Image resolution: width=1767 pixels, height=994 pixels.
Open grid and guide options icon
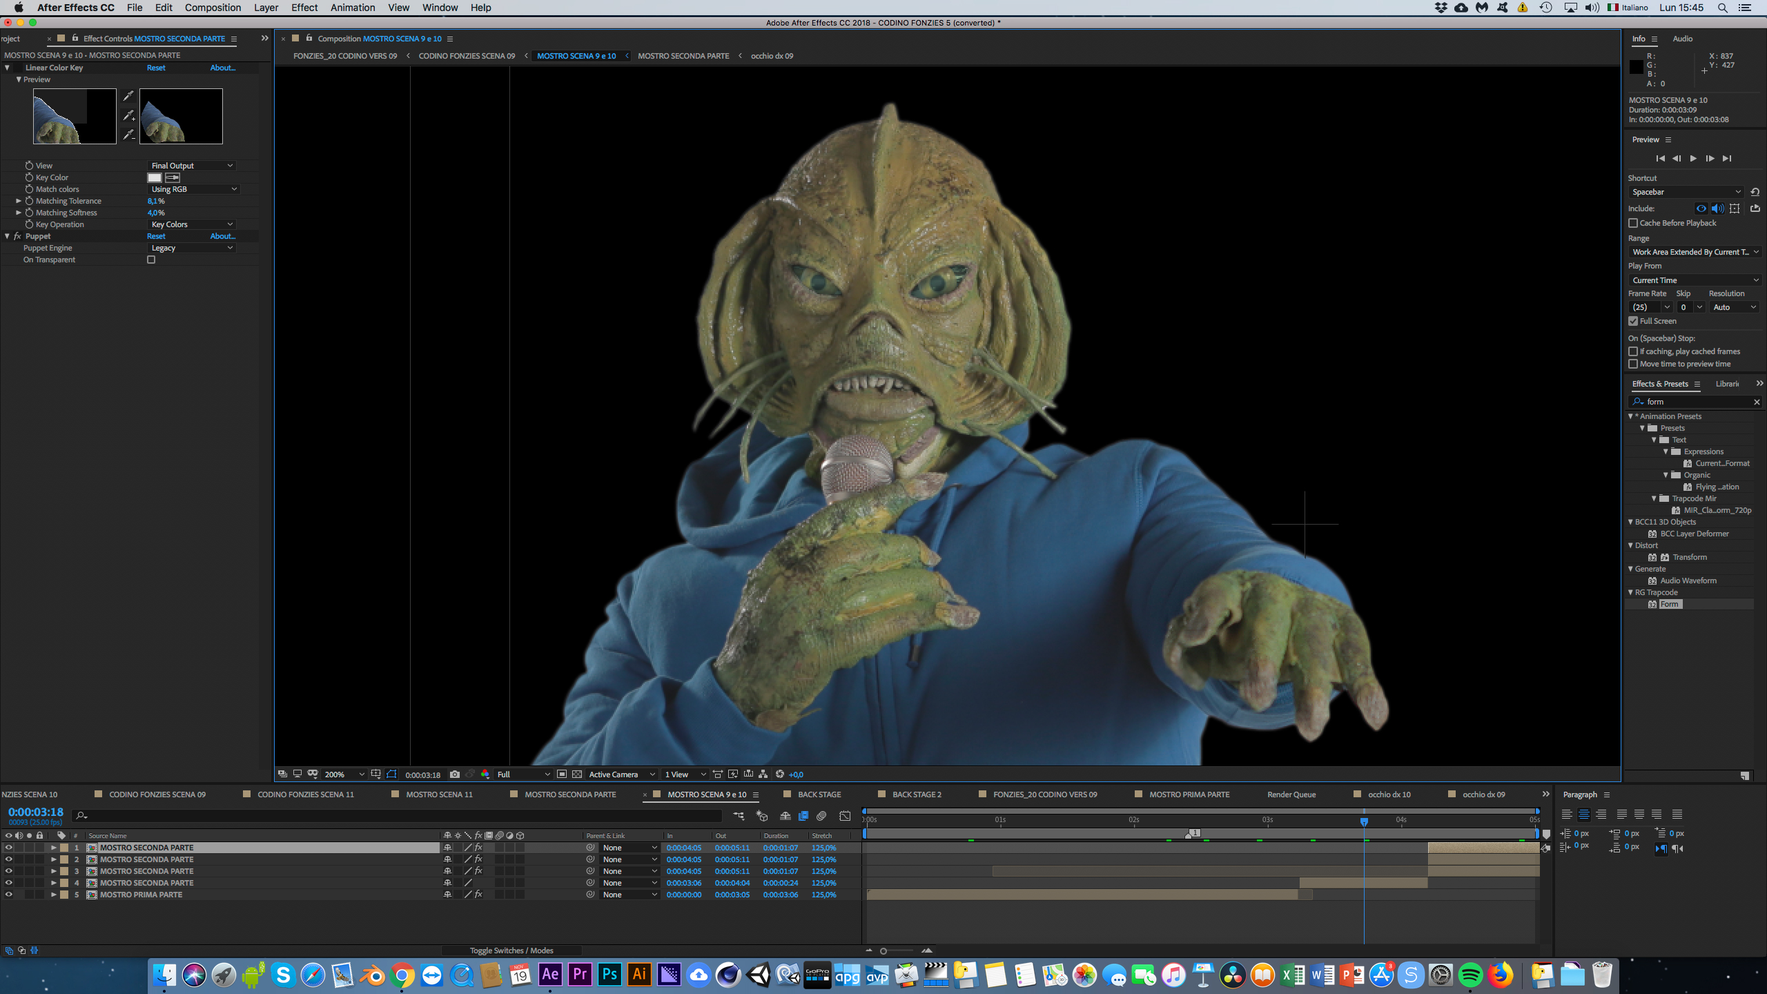[x=375, y=774]
